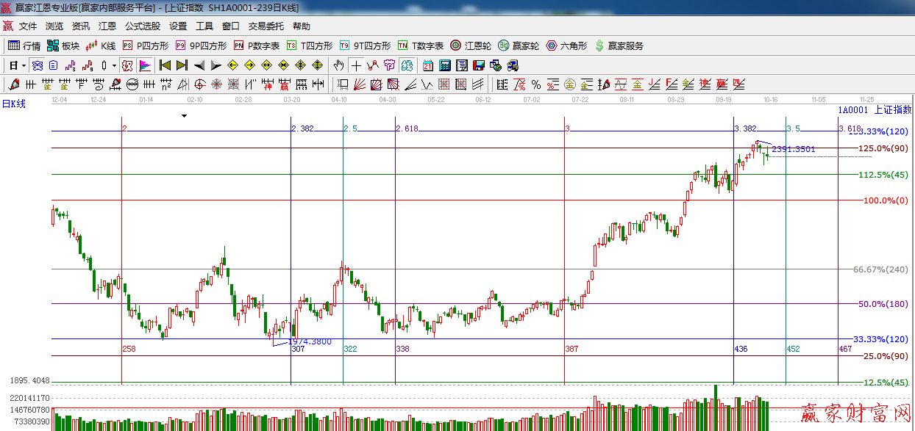Screen dimensions: 915x431
Task: Open the 江恩轮 Gann wheel tool
Action: [471, 46]
